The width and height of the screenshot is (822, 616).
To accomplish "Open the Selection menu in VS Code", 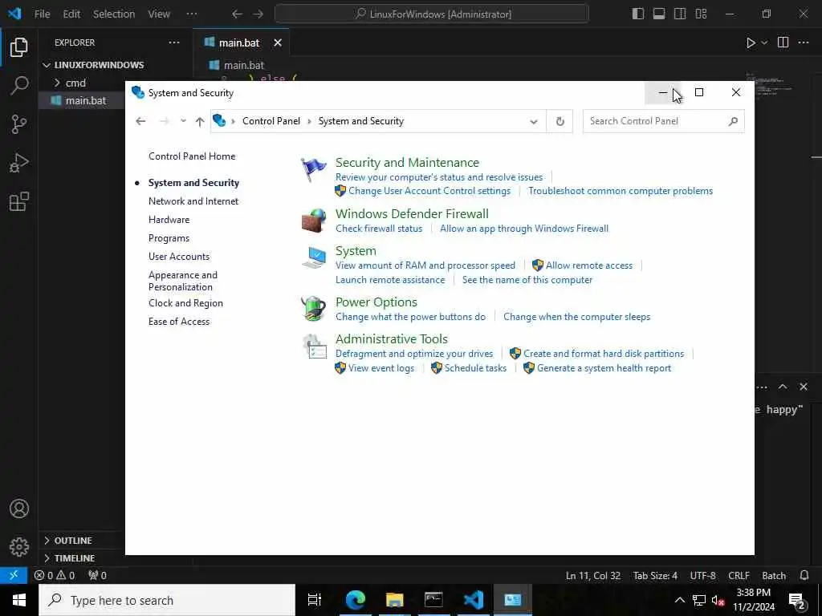I will (x=114, y=14).
